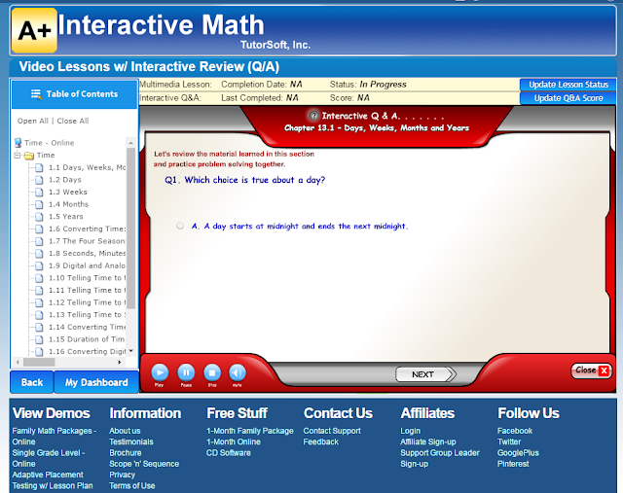Screen dimensions: 623x493
Task: Open the CD Software link
Action: (229, 453)
